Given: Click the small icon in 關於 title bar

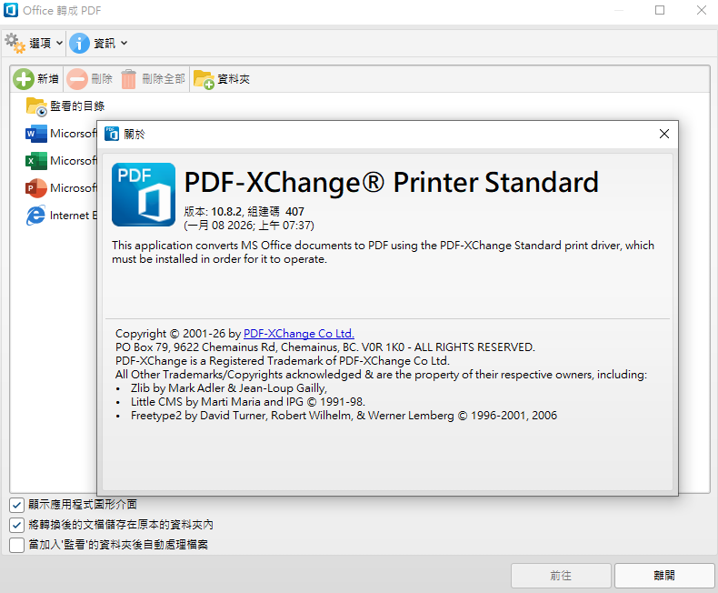Looking at the screenshot, I should coord(112,134).
